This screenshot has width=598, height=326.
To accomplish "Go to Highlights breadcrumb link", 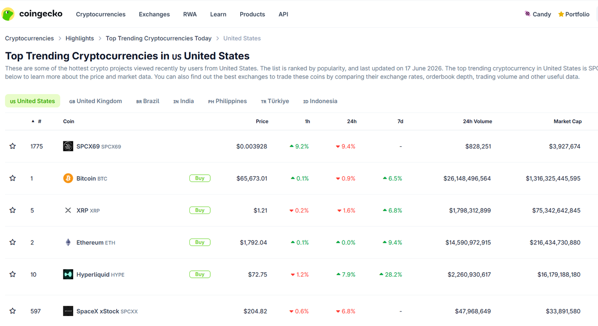I will tap(80, 38).
